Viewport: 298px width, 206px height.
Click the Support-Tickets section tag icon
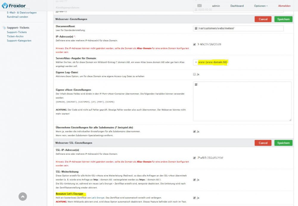(x=4, y=28)
